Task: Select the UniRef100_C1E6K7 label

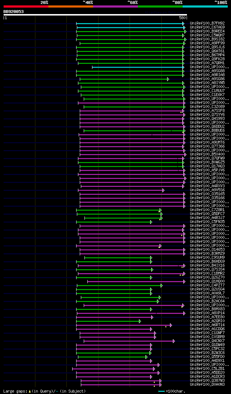Action: click(208, 95)
